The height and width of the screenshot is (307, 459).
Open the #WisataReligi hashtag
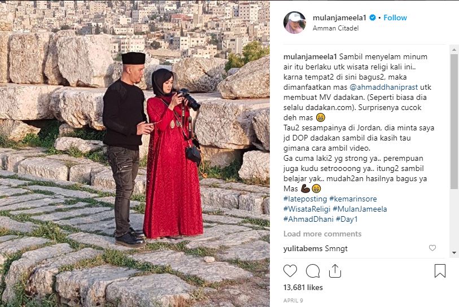tap(307, 209)
